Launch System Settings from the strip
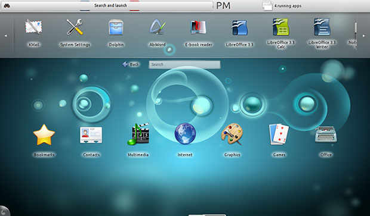 75,27
